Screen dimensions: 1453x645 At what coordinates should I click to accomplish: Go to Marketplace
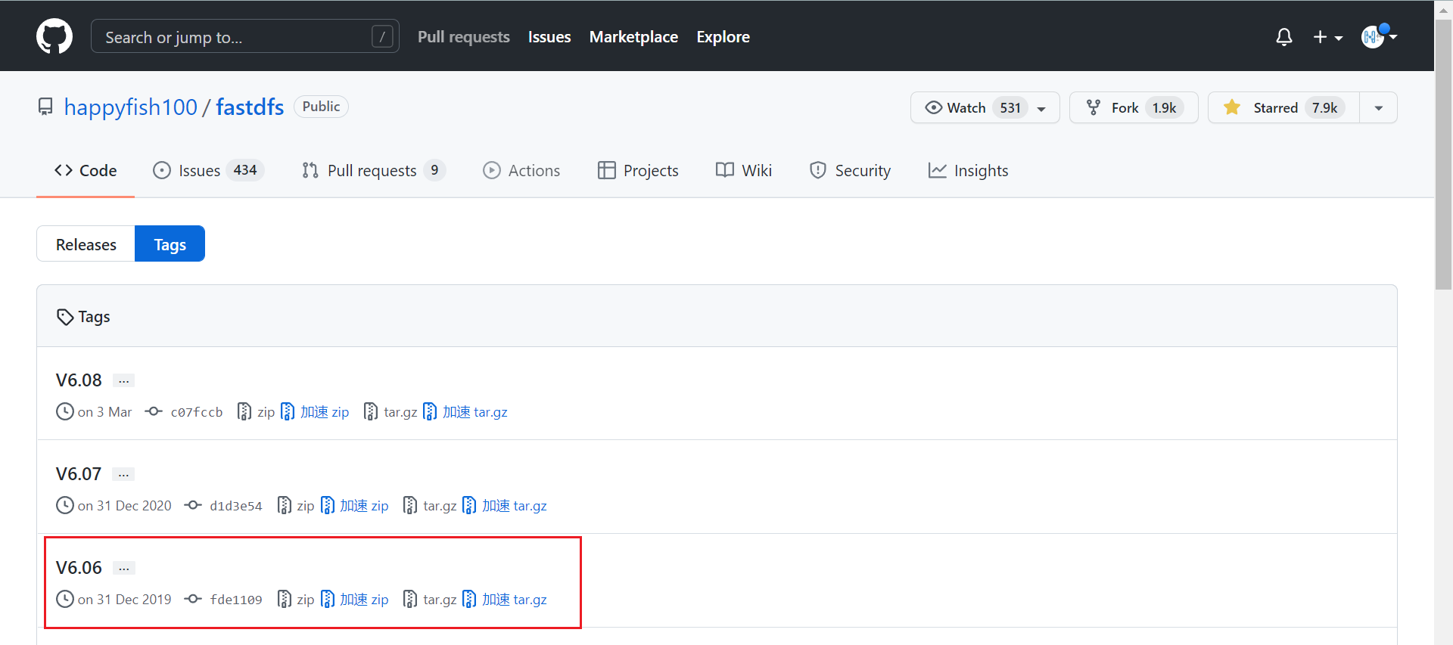(633, 37)
